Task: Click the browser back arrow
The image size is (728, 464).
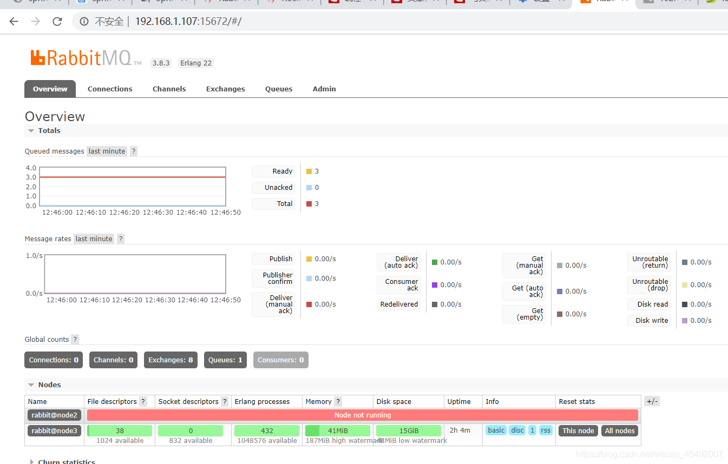Action: pos(14,22)
